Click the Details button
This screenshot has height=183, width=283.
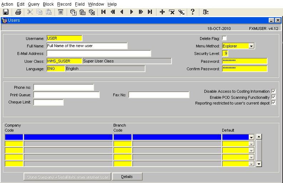127,177
